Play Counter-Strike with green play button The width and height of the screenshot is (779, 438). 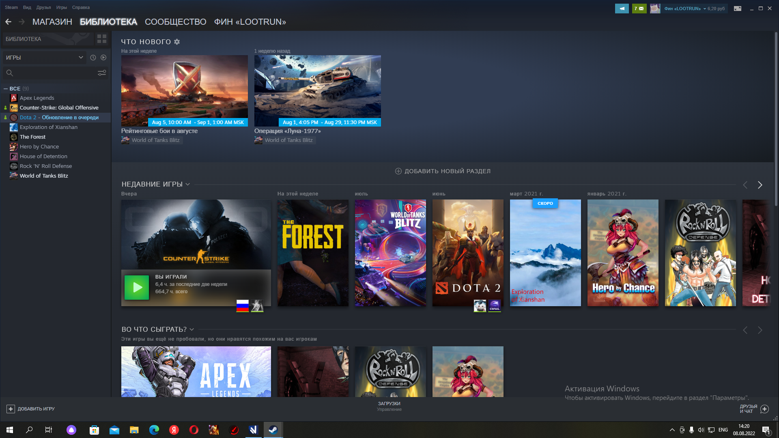pos(137,288)
